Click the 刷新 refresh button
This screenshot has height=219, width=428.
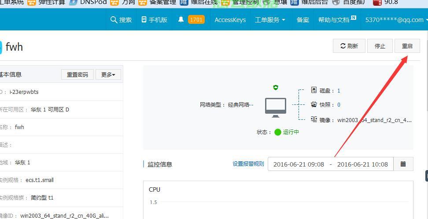coord(349,46)
